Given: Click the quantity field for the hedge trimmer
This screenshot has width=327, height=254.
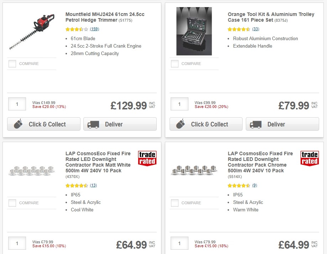Looking at the screenshot, I should [17, 104].
